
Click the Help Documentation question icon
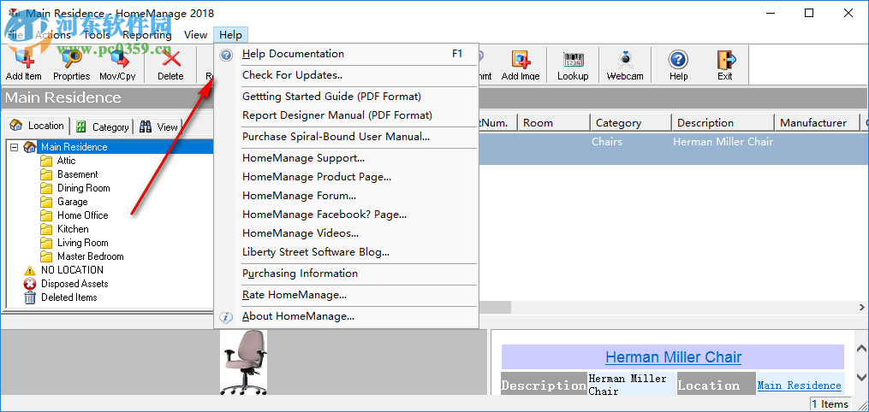(x=226, y=54)
